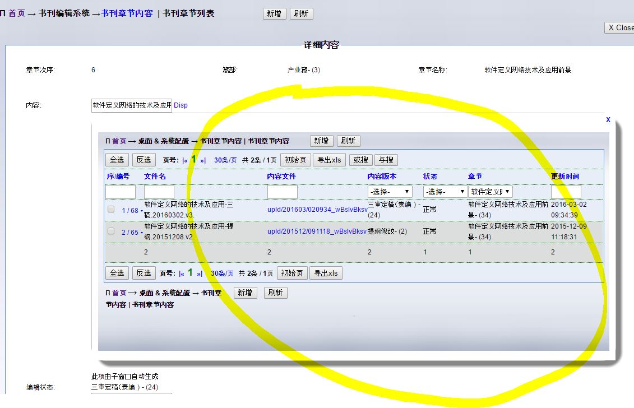Open 章节 filter dropdown
The width and height of the screenshot is (634, 408).
(x=490, y=192)
